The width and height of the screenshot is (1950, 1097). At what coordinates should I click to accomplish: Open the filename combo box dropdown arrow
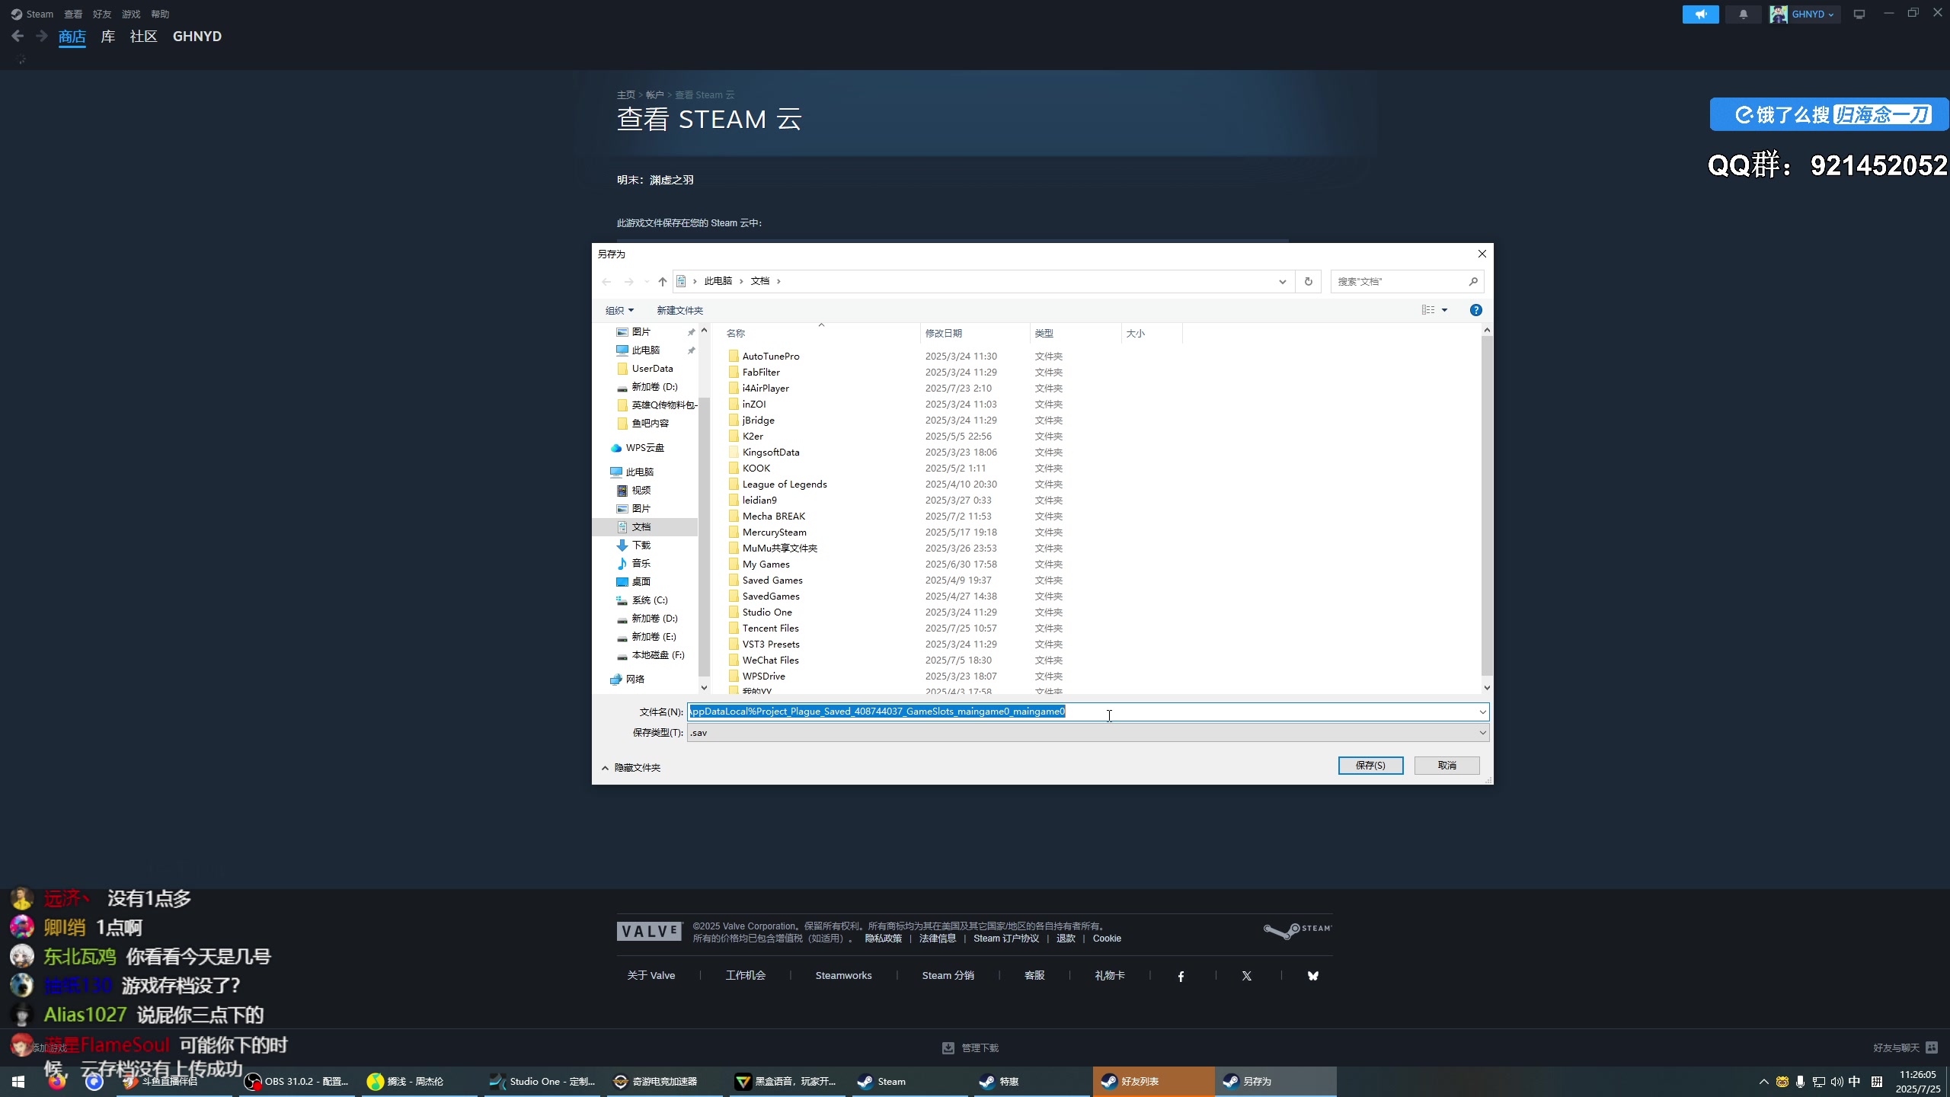1482,712
